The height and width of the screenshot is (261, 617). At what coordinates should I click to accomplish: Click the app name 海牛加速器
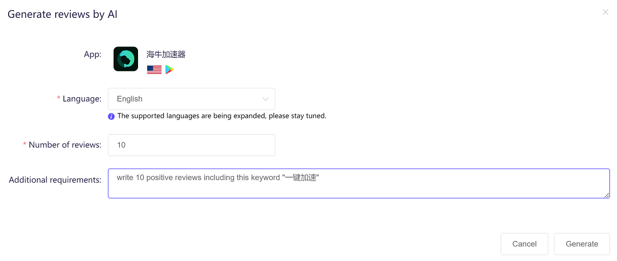pyautogui.click(x=166, y=55)
